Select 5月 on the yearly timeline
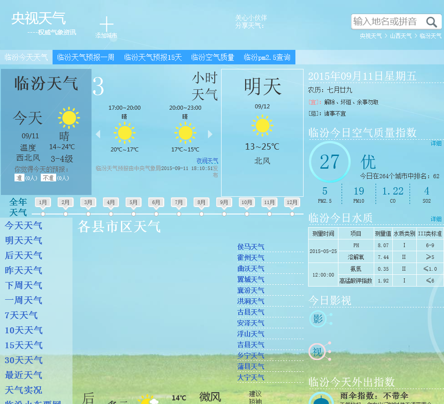The image size is (444, 404). tap(133, 202)
